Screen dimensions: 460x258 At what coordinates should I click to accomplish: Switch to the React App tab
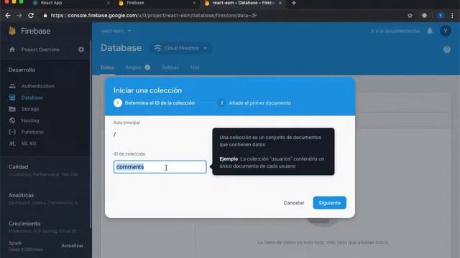point(70,3)
